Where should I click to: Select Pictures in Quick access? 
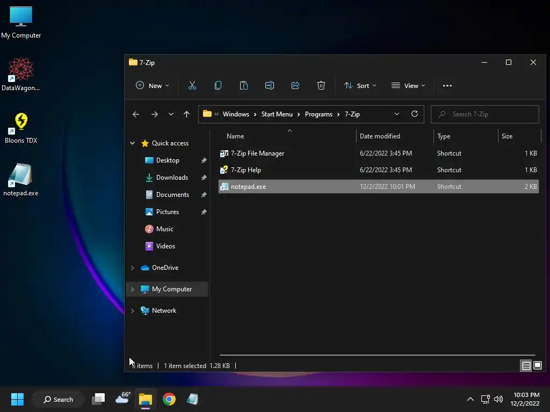(168, 212)
